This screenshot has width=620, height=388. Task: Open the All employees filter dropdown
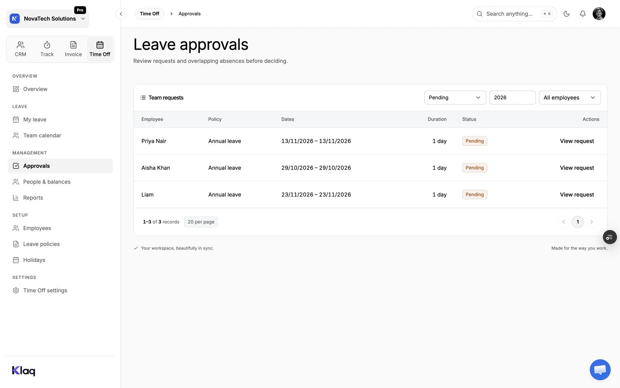pos(570,98)
